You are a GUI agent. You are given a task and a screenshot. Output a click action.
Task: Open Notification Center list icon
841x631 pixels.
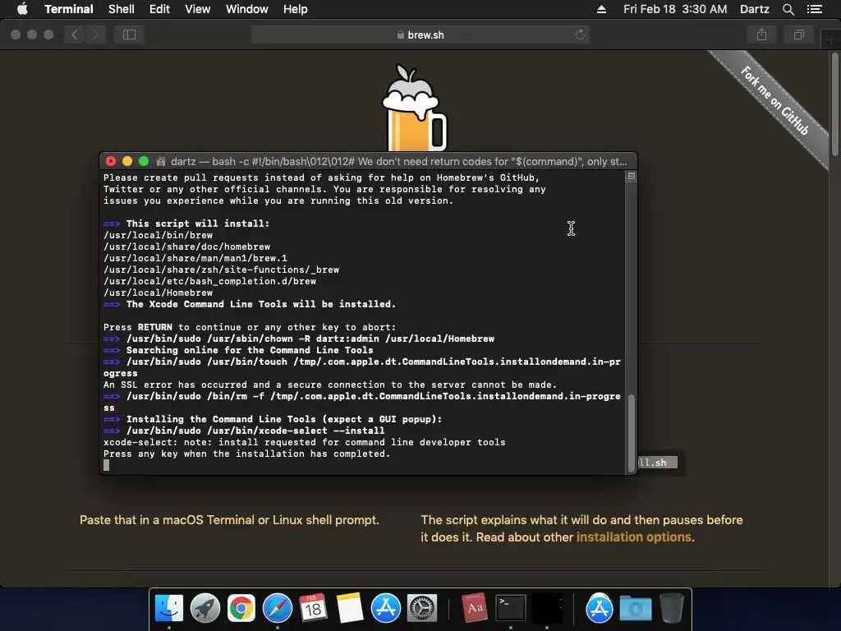click(814, 9)
